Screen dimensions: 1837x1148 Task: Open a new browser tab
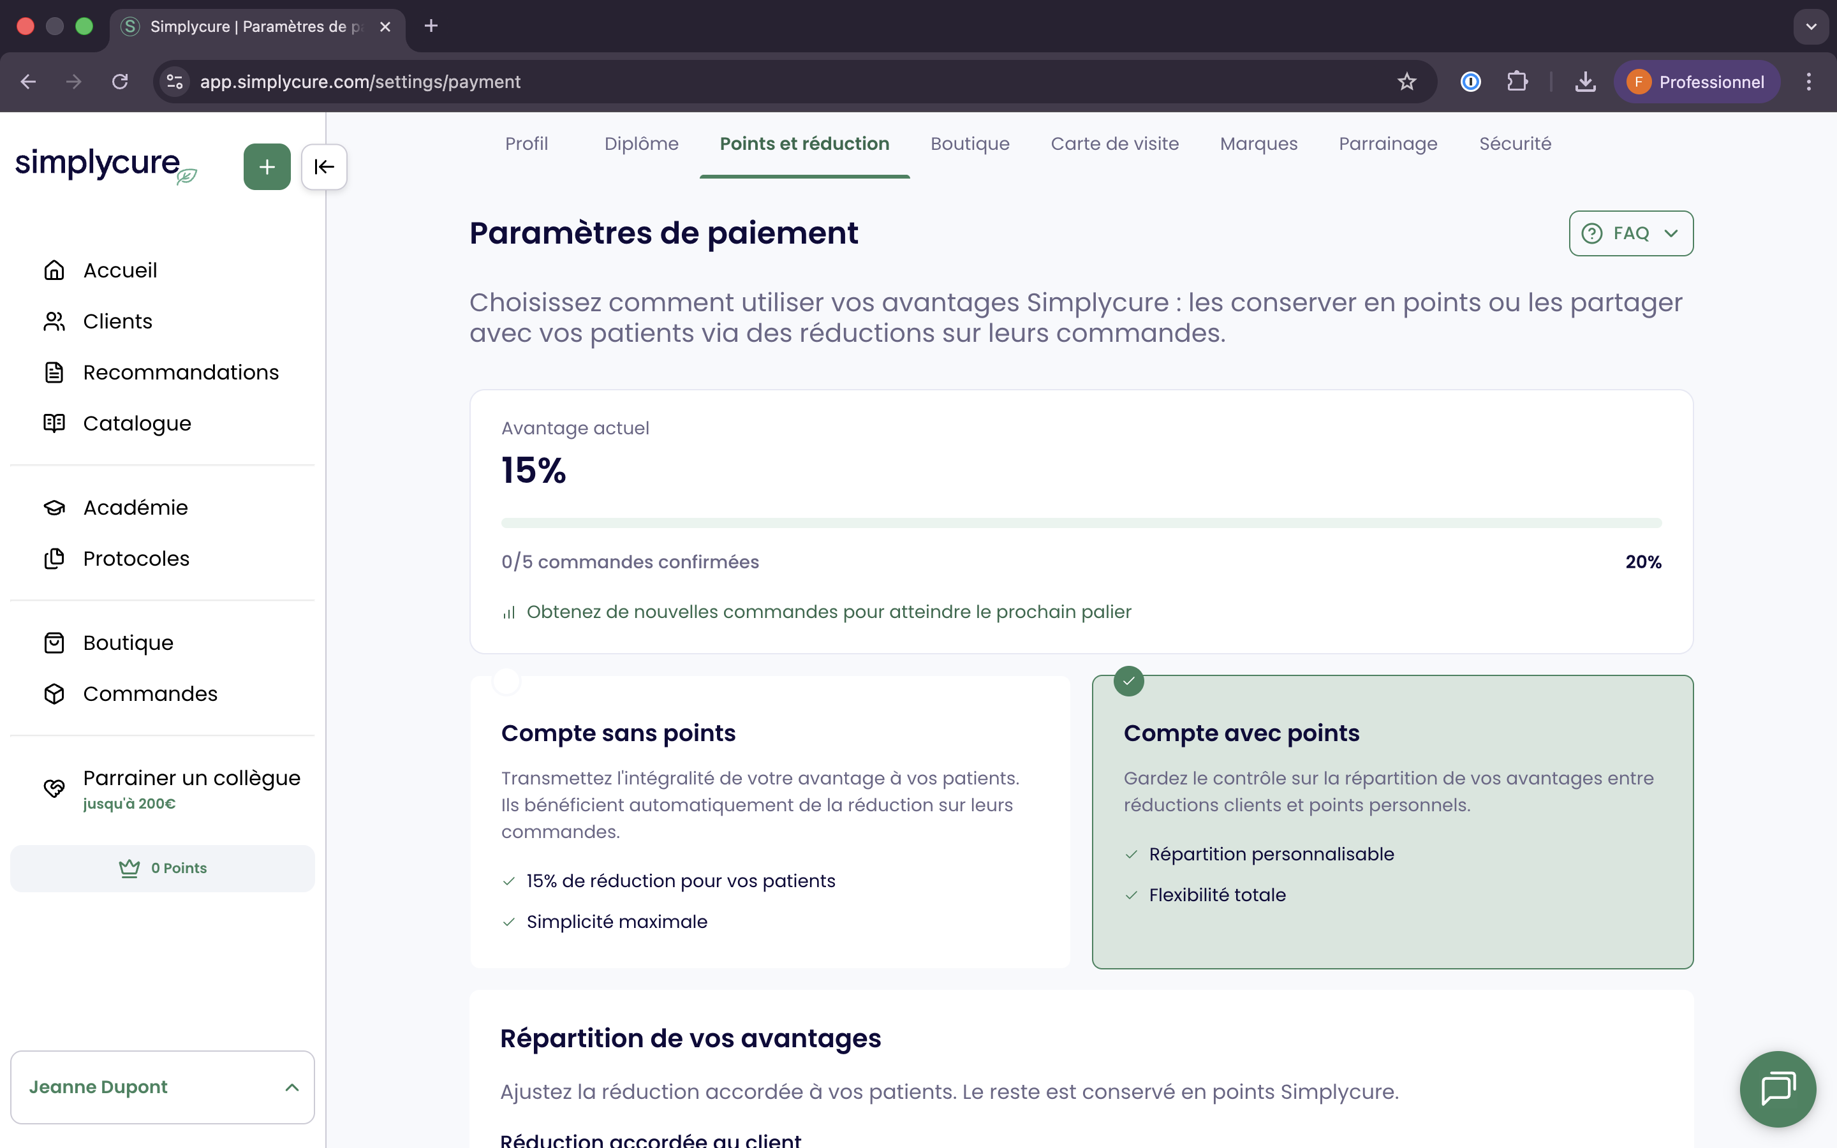coord(431,27)
